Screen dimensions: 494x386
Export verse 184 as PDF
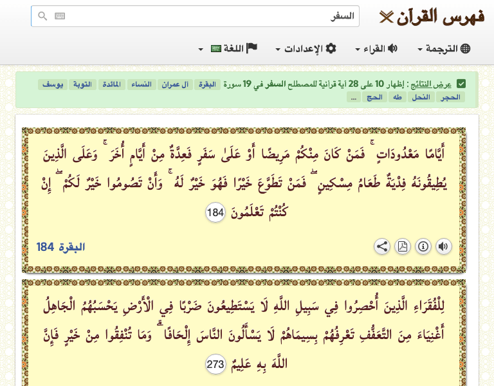pyautogui.click(x=403, y=246)
